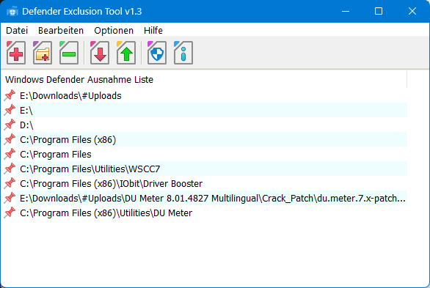This screenshot has height=288, width=430.
Task: Click pin icon beside C:\Program Files (x86)
Action: click(x=10, y=139)
